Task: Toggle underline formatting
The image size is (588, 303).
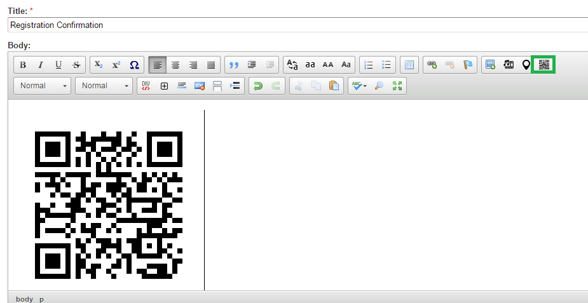Action: tap(58, 65)
